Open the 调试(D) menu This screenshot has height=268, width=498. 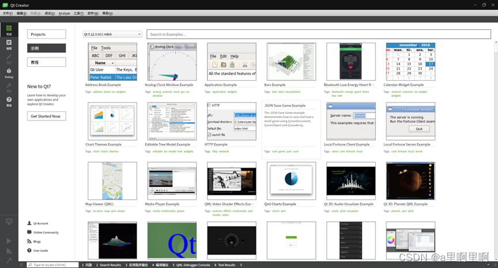50,13
